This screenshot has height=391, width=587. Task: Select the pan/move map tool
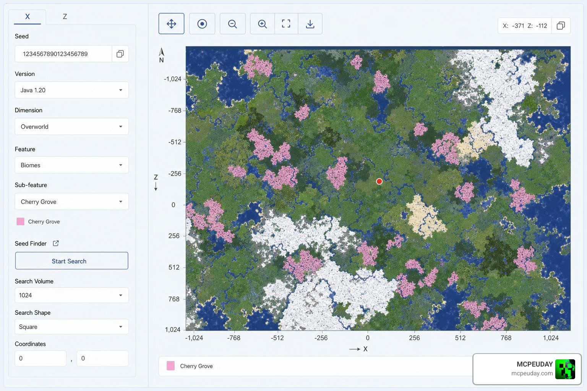pyautogui.click(x=171, y=24)
